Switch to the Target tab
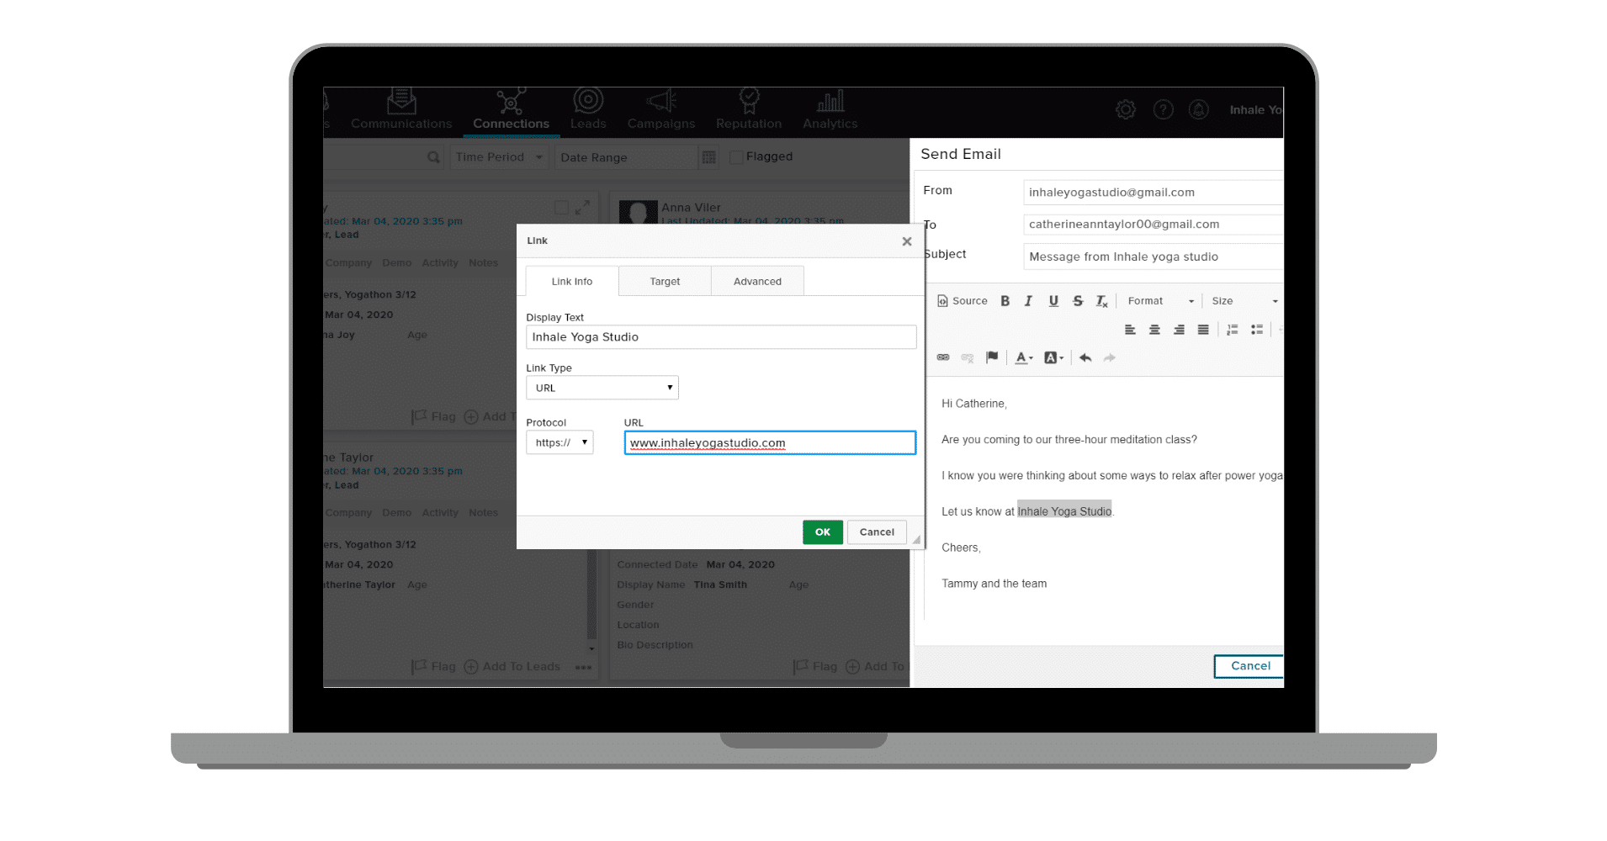The height and width of the screenshot is (841, 1607). pyautogui.click(x=665, y=282)
